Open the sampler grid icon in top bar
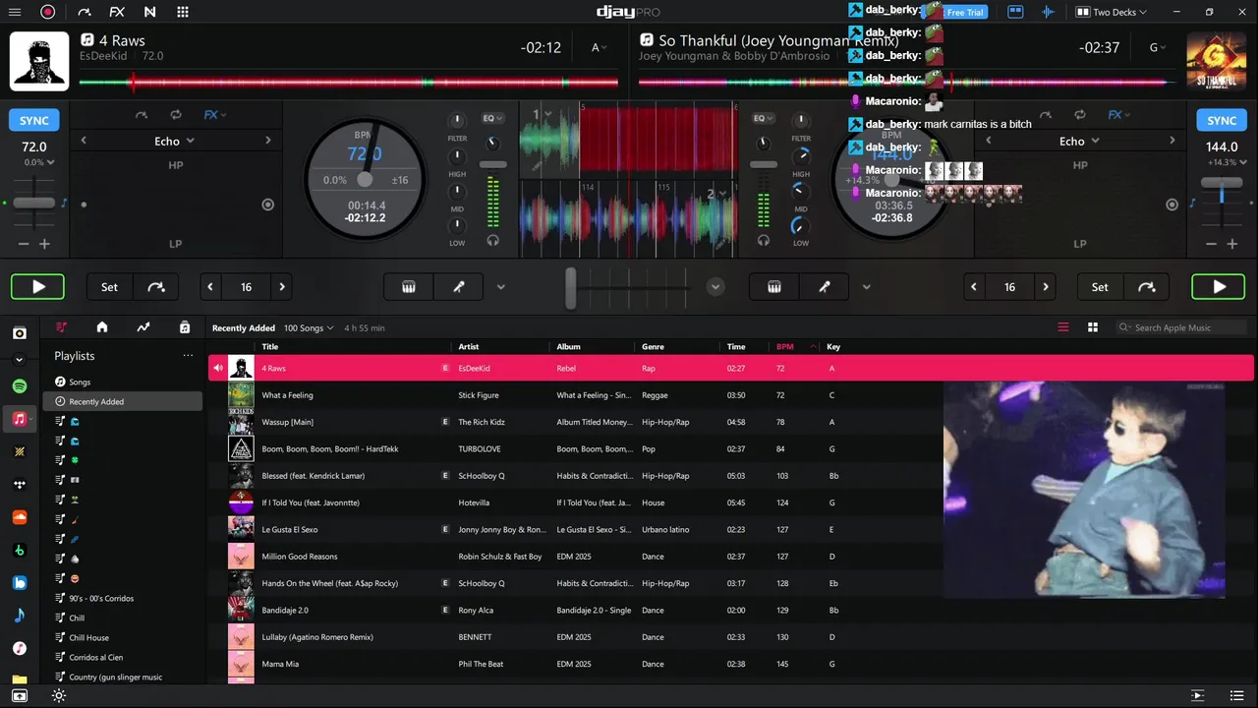Viewport: 1258px width, 708px height. [183, 12]
